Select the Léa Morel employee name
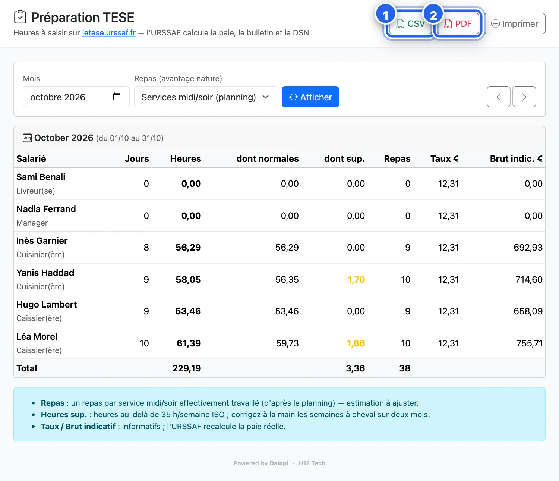The width and height of the screenshot is (559, 481). click(37, 337)
